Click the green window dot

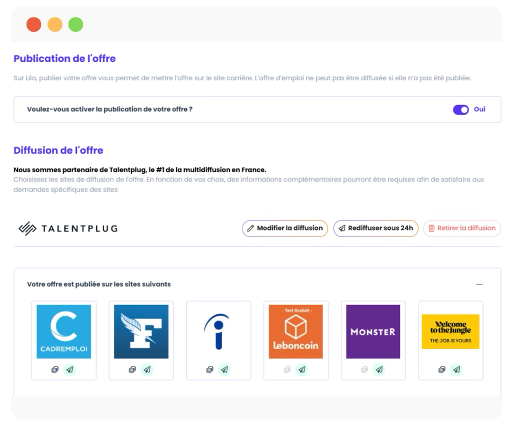tap(75, 24)
